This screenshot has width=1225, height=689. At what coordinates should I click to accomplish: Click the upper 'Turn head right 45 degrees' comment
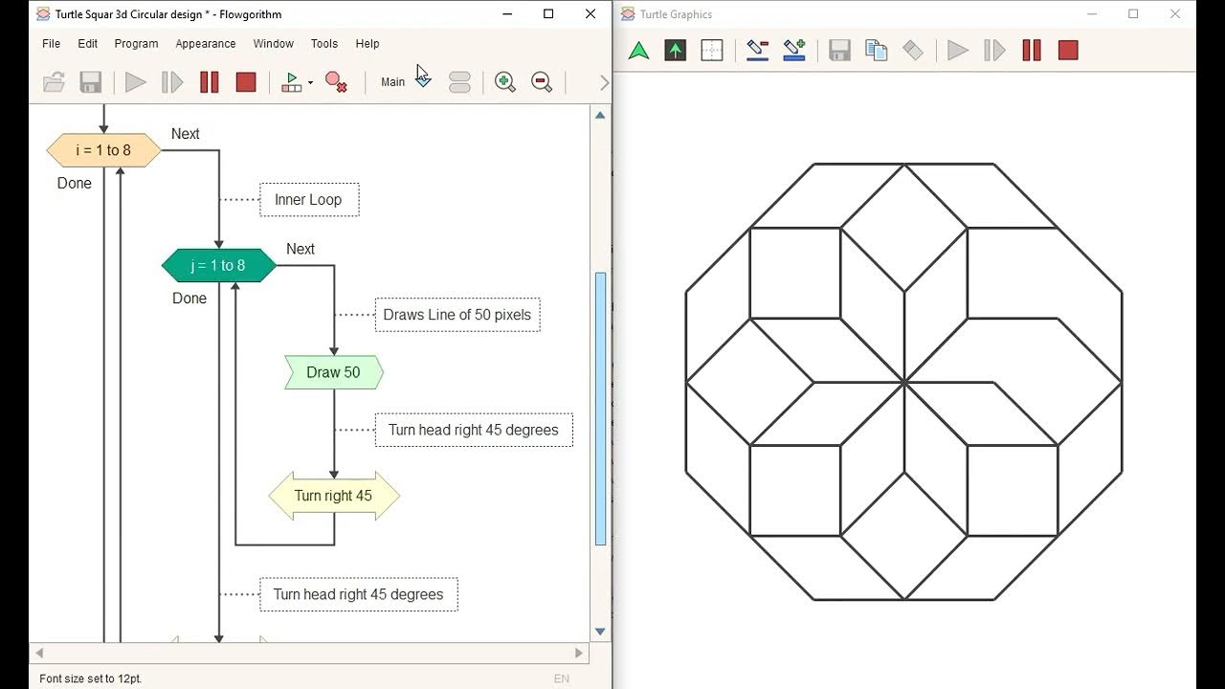(474, 430)
